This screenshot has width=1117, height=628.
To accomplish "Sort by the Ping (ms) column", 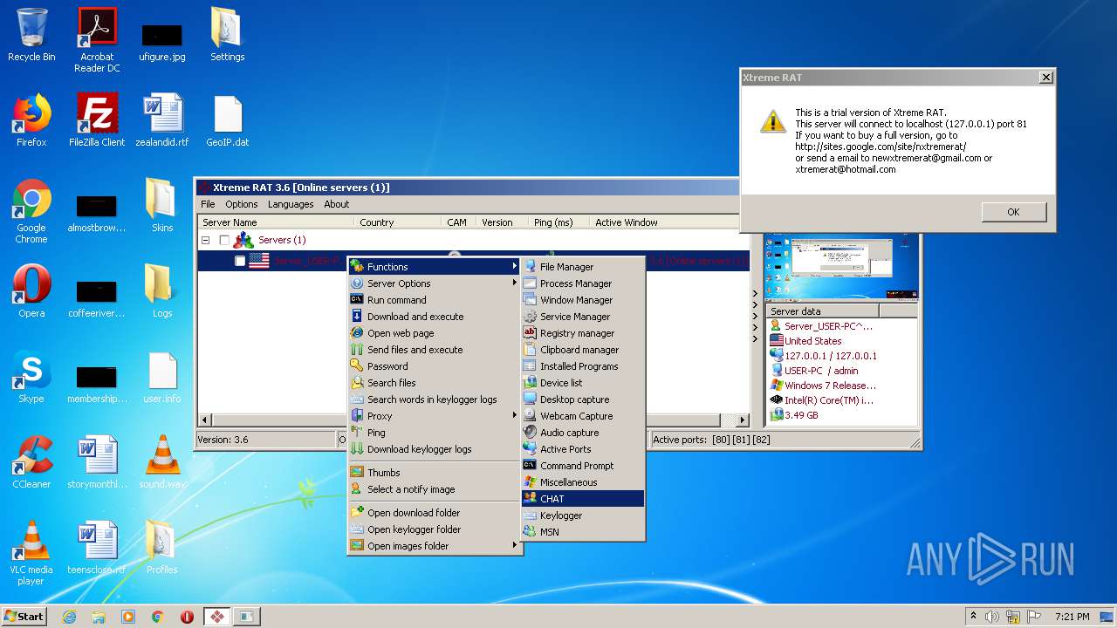I will (559, 222).
